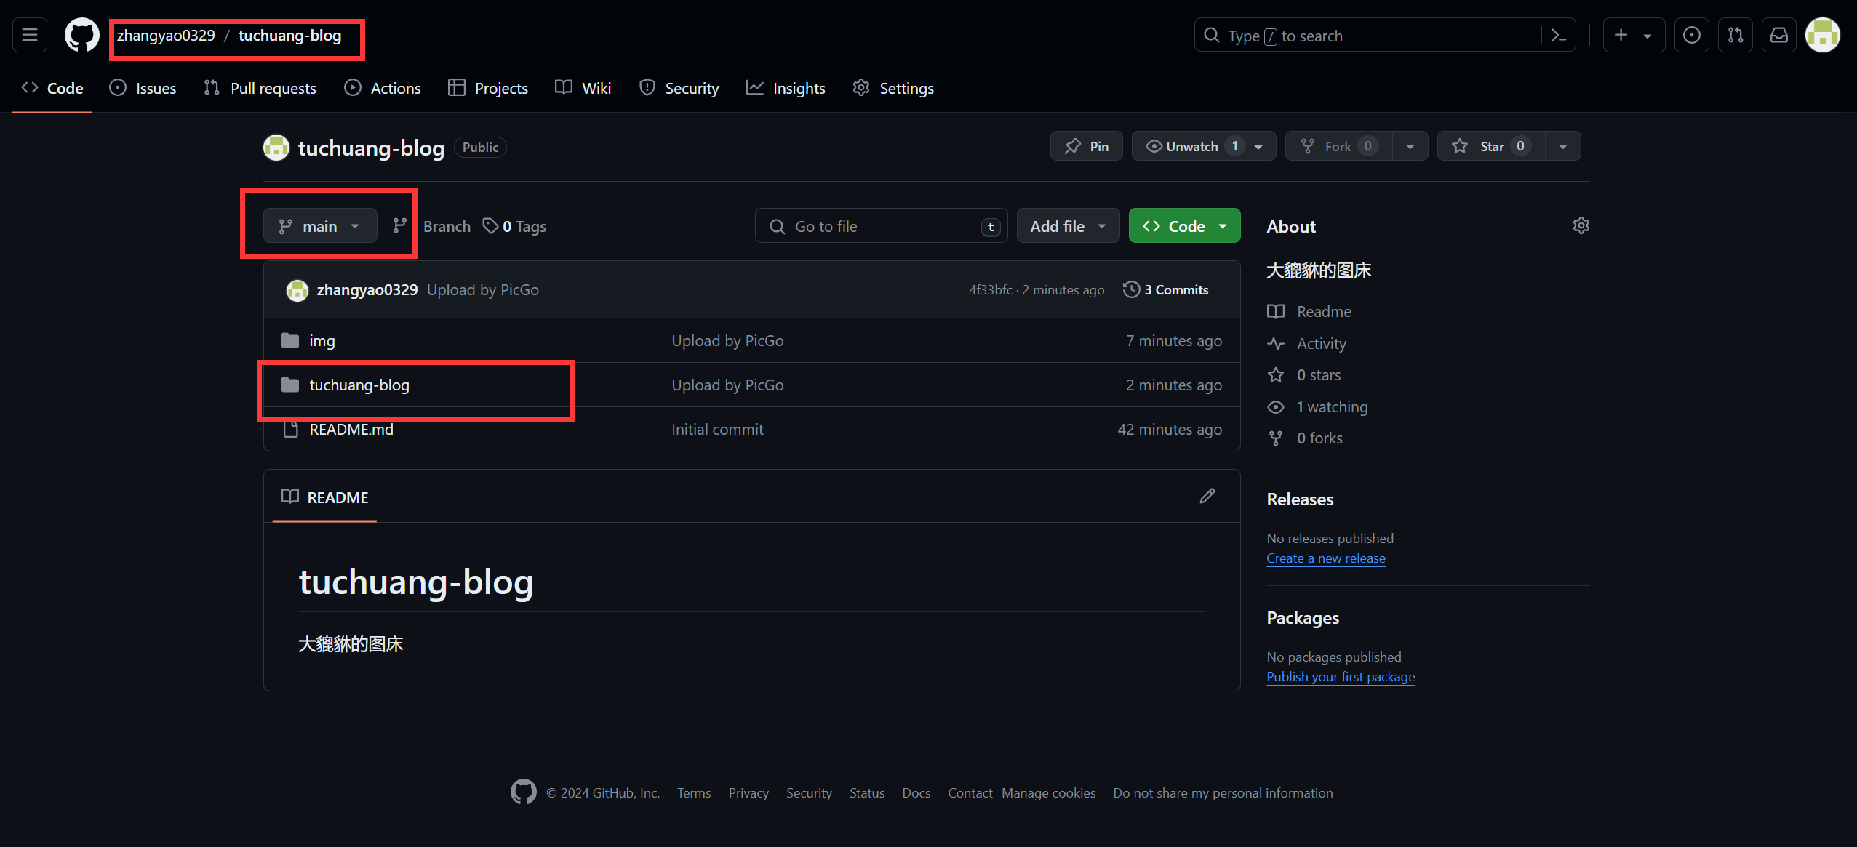Open the Security tab

(x=679, y=88)
